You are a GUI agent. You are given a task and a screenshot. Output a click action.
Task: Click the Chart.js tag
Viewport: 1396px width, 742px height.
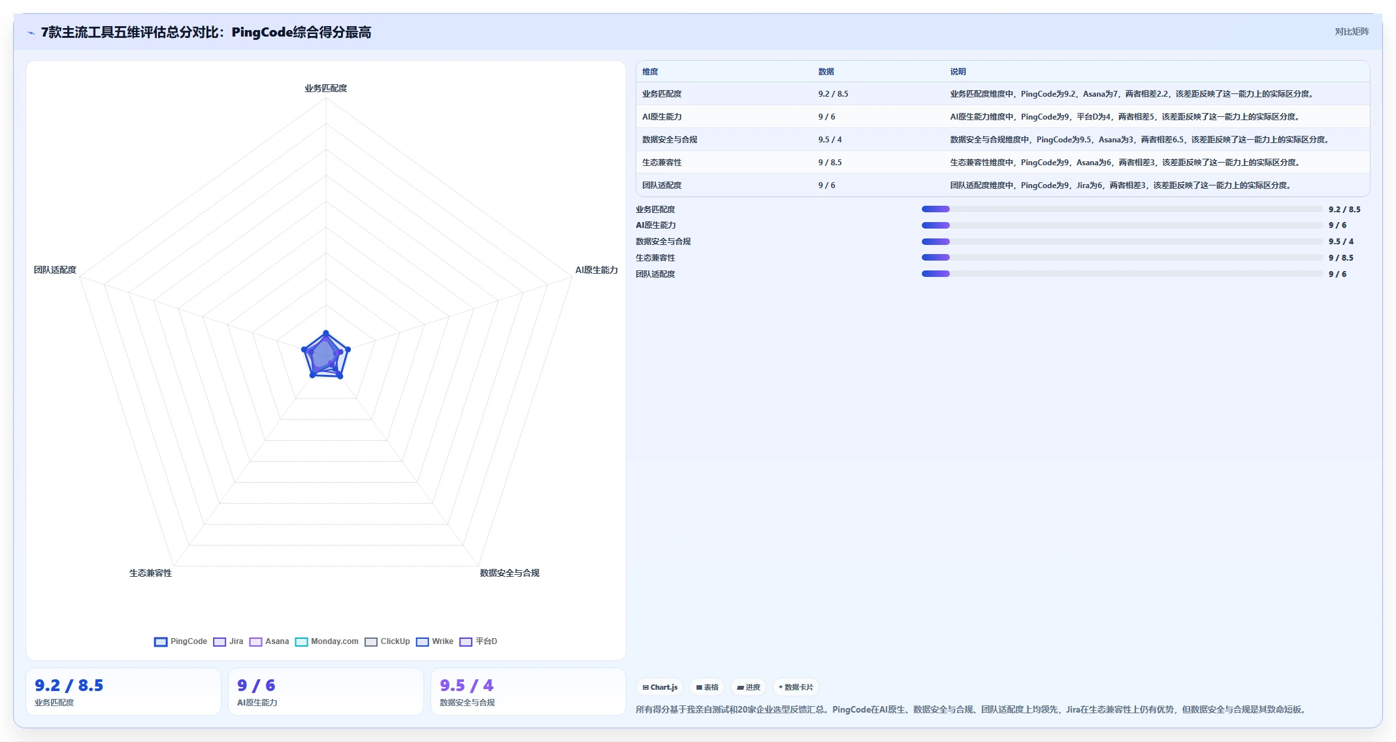tap(660, 687)
